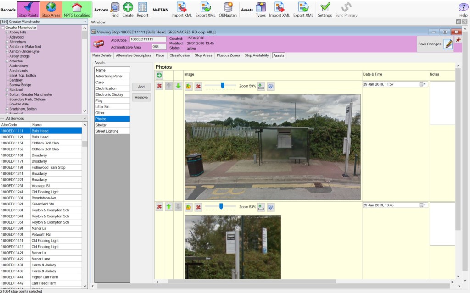Open the Greater Manchester area dropdown
The image size is (470, 293).
click(x=85, y=22)
